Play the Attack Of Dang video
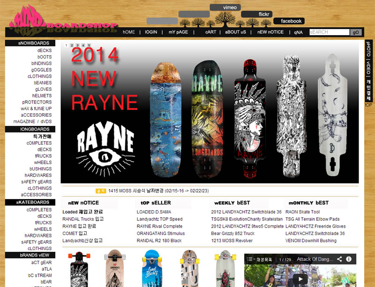Screen dimensions: 375x287 coord(300,279)
